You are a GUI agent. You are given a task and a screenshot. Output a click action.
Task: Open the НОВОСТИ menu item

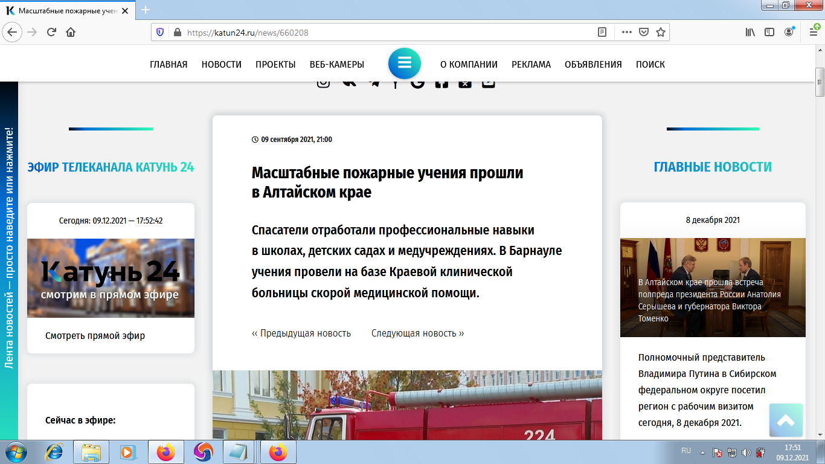click(x=221, y=64)
